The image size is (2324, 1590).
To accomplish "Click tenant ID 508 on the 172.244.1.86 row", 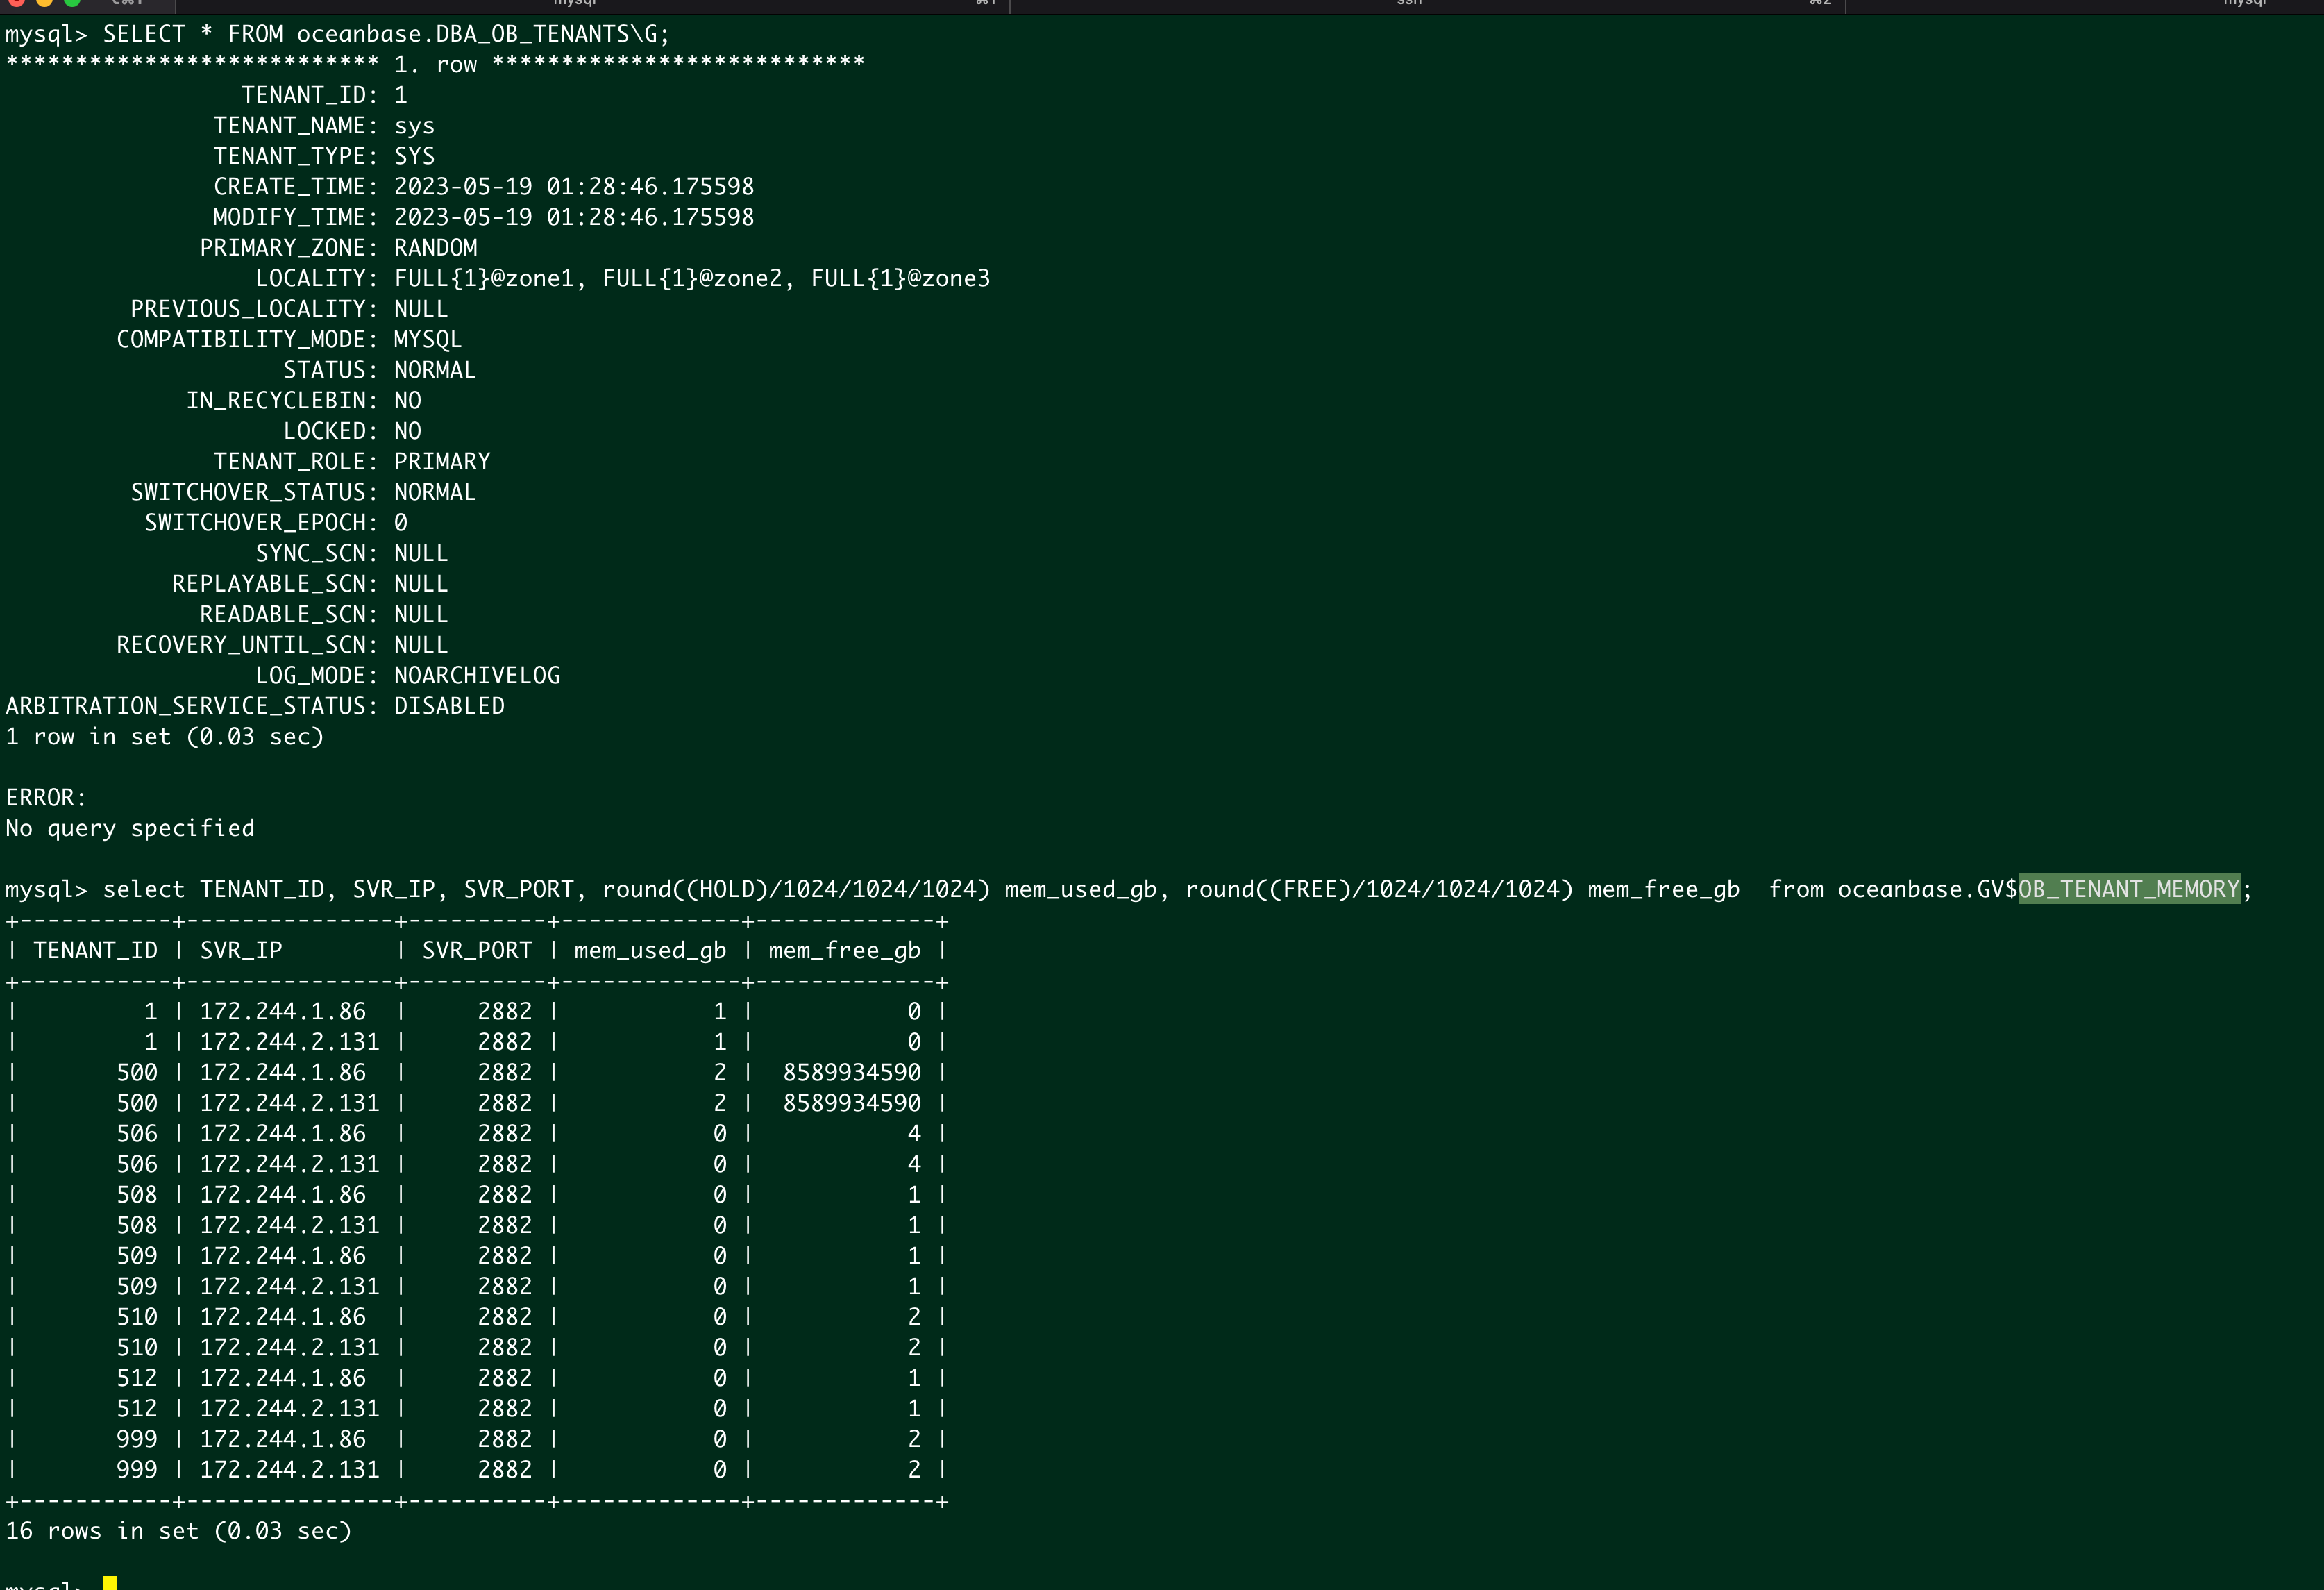I will pyautogui.click(x=137, y=1194).
